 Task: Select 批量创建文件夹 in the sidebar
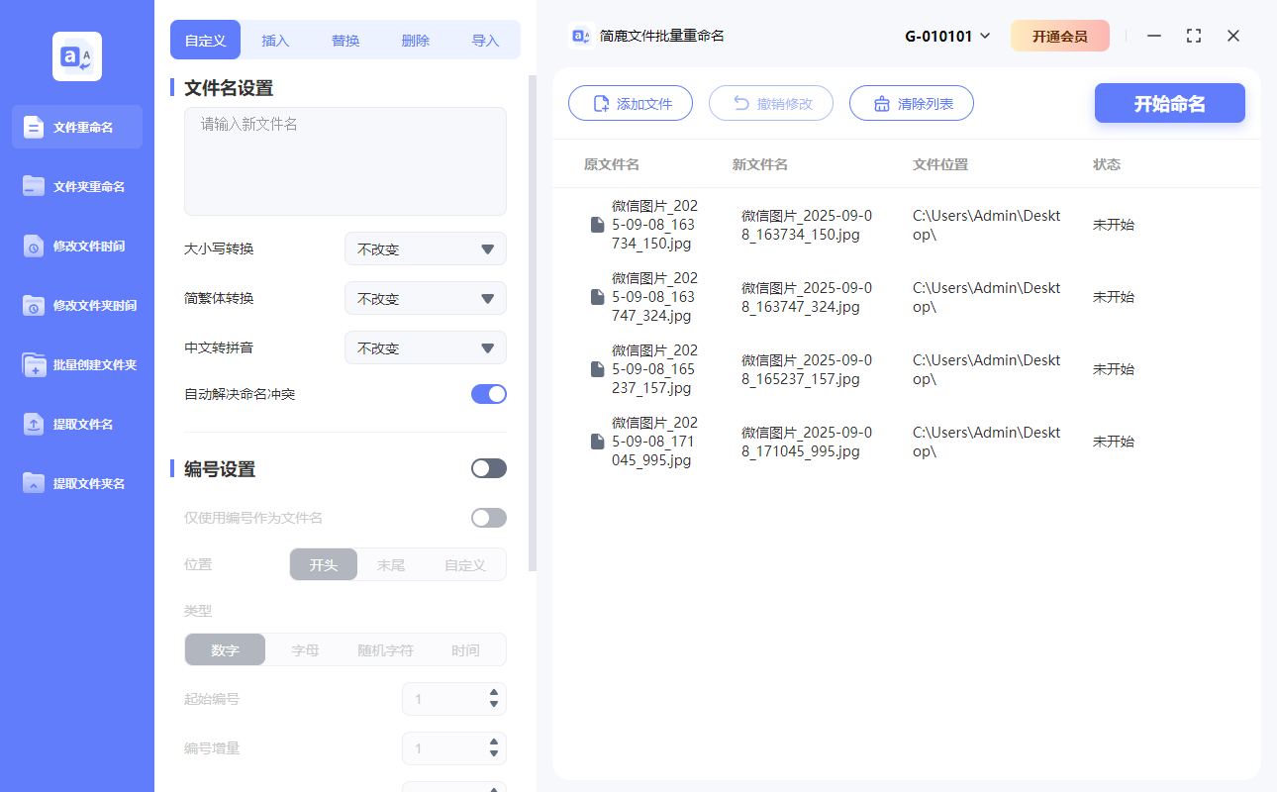click(76, 364)
